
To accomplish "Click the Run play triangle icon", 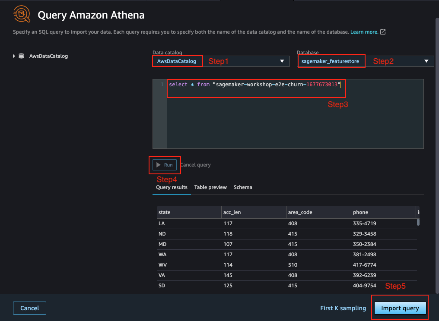I will 158,165.
